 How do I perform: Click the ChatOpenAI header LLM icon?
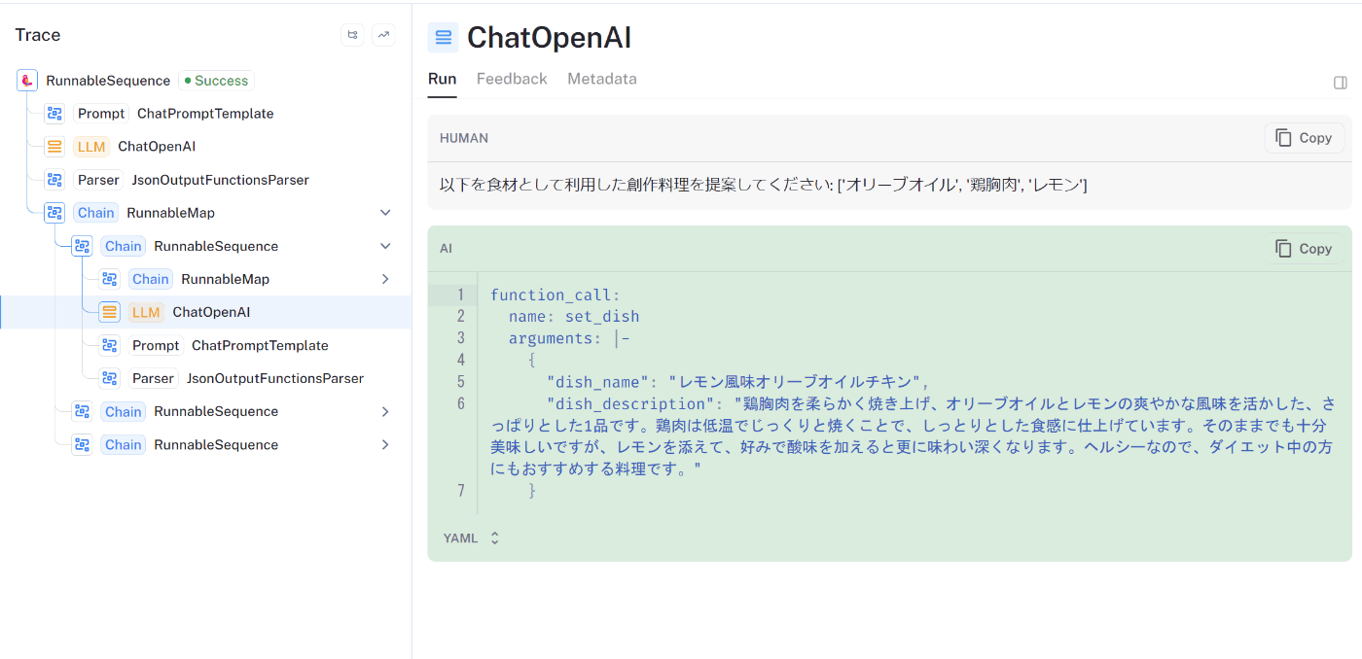point(444,38)
